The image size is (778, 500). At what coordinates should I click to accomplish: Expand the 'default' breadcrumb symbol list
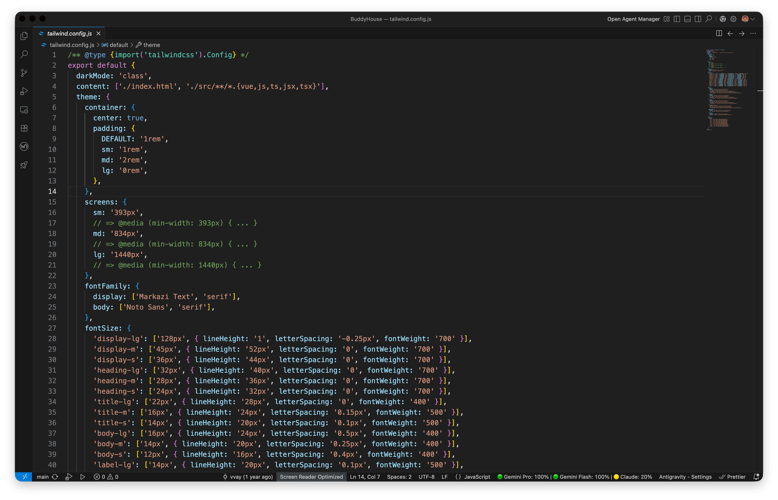coord(119,45)
